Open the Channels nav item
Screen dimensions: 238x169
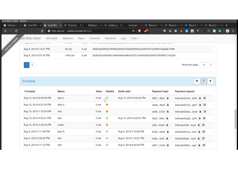click(95, 38)
